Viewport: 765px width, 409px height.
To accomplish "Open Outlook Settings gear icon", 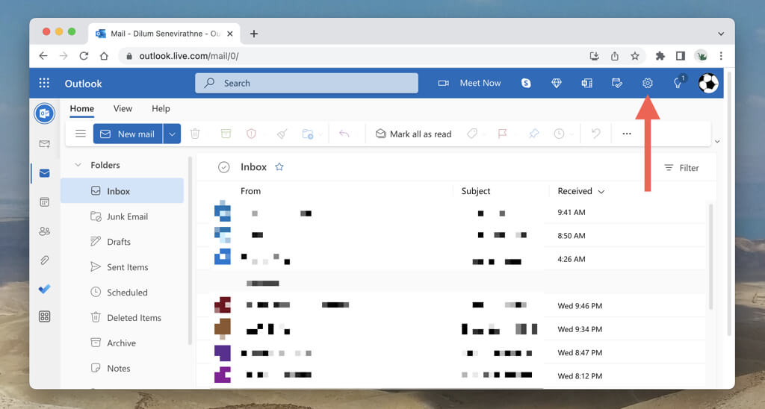I will (648, 83).
